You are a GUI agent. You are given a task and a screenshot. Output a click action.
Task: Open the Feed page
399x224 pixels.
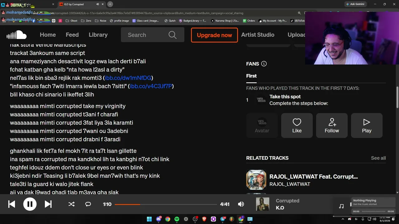pos(72,35)
